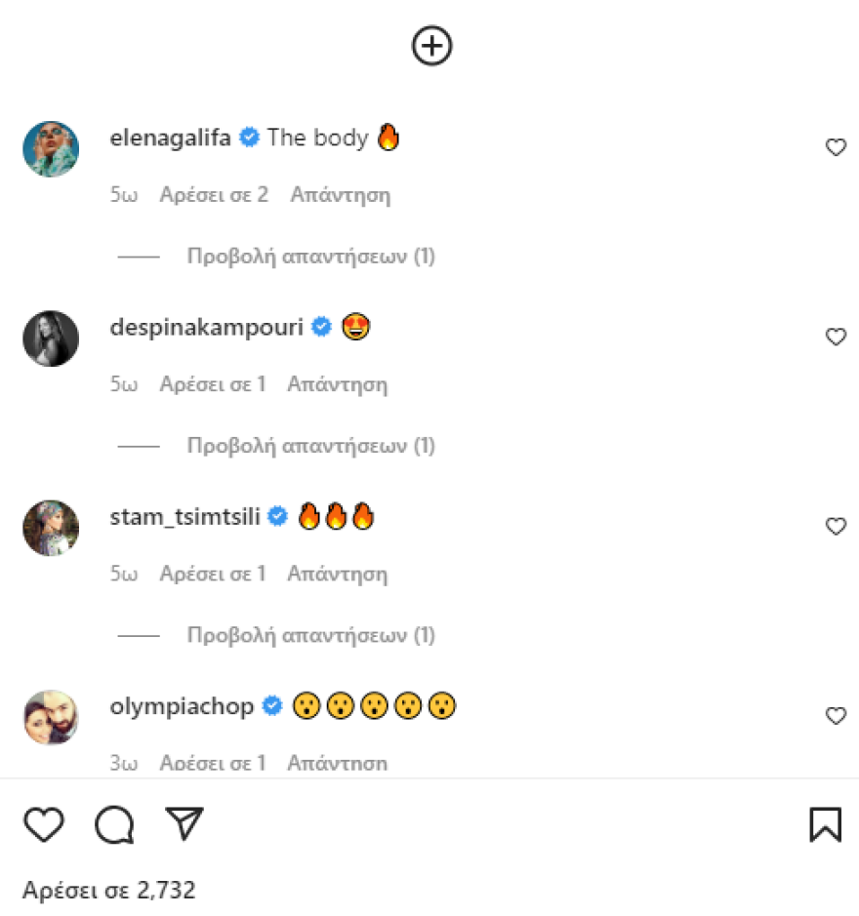The height and width of the screenshot is (916, 859).
Task: Click the load more comments plus icon
Action: tap(432, 46)
